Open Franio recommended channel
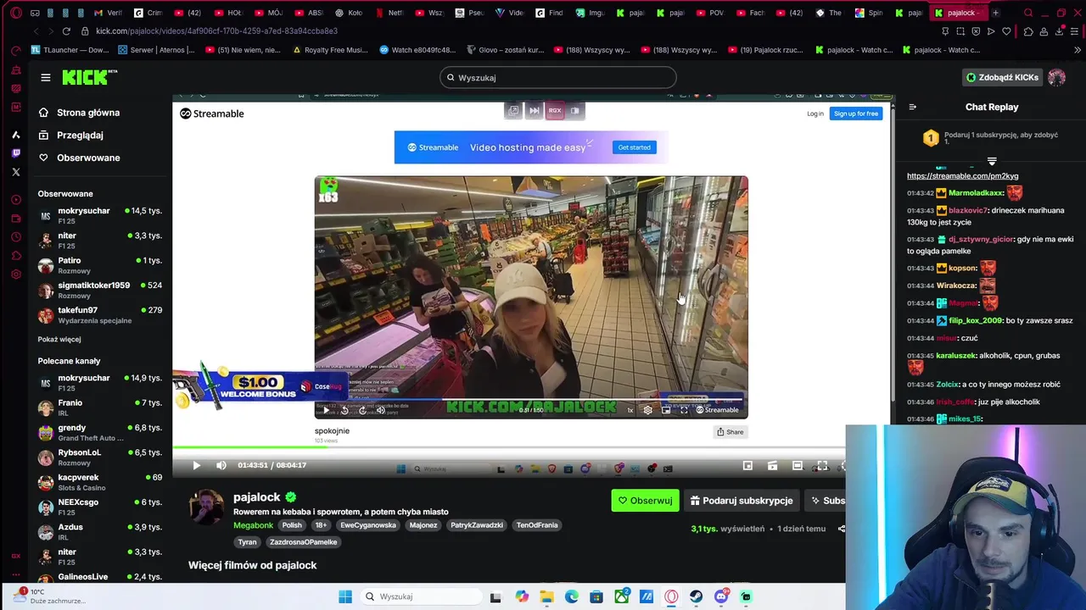The image size is (1086, 610). tap(100, 408)
